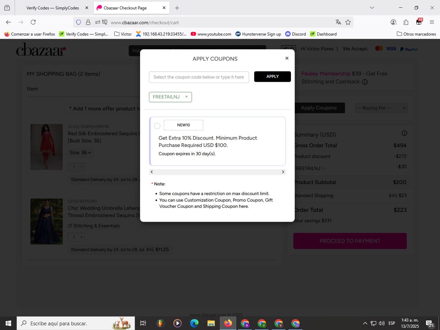Screen dimensions: 440x330
Task: Close the Cbazaar Checkout Page tab
Action: tap(164, 8)
